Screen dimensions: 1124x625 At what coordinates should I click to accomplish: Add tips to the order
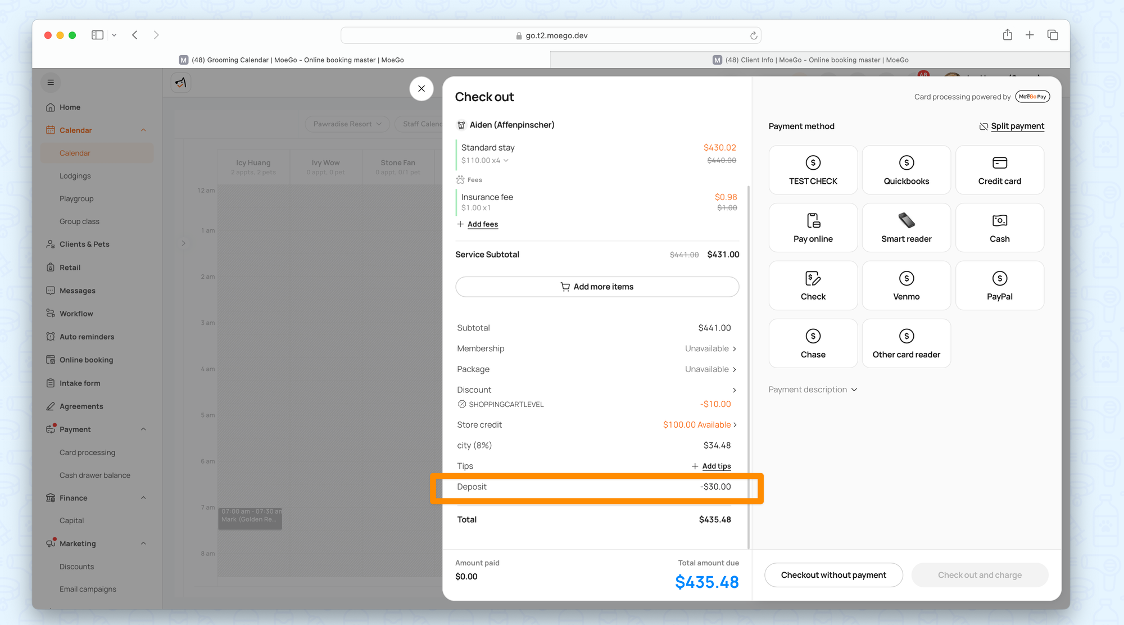coord(715,467)
